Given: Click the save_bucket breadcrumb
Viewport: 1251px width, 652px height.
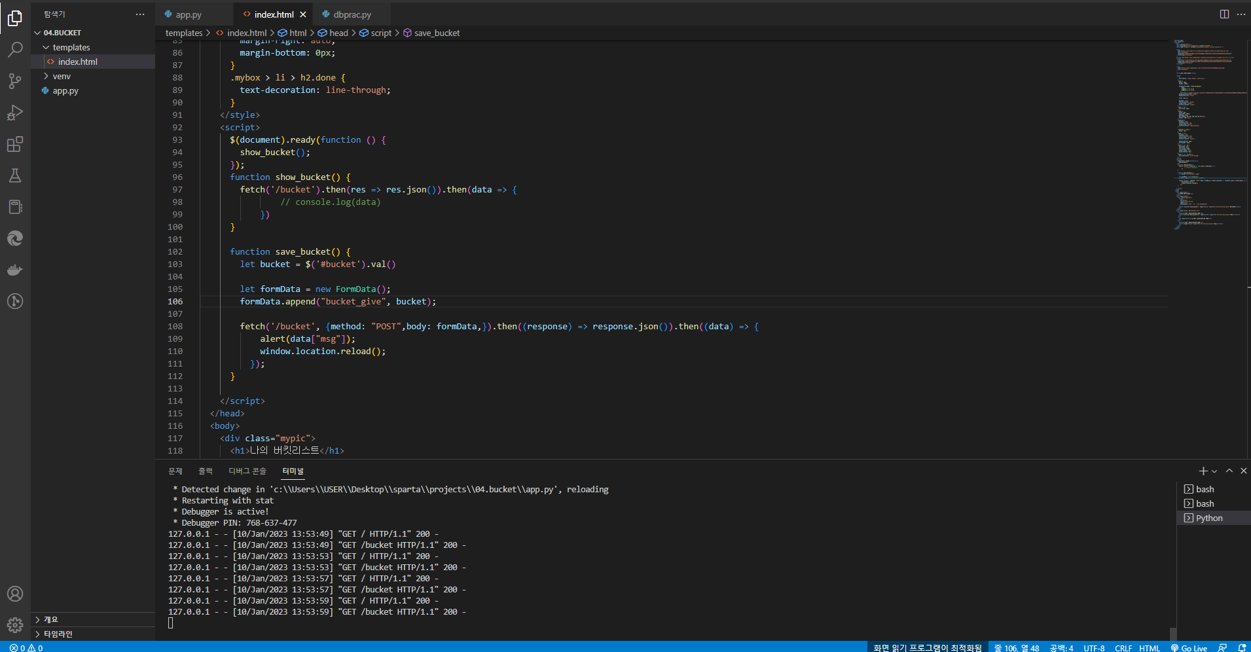Looking at the screenshot, I should [x=431, y=33].
